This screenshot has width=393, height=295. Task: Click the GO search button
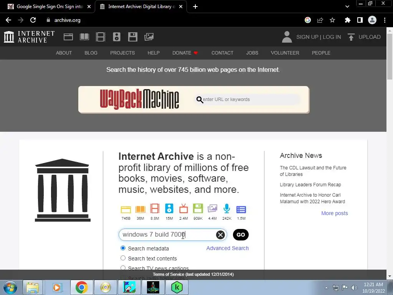[x=241, y=235]
